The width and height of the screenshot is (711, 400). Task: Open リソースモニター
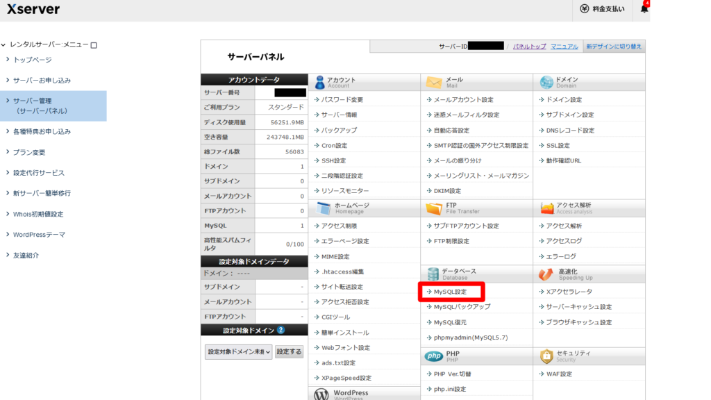point(345,191)
